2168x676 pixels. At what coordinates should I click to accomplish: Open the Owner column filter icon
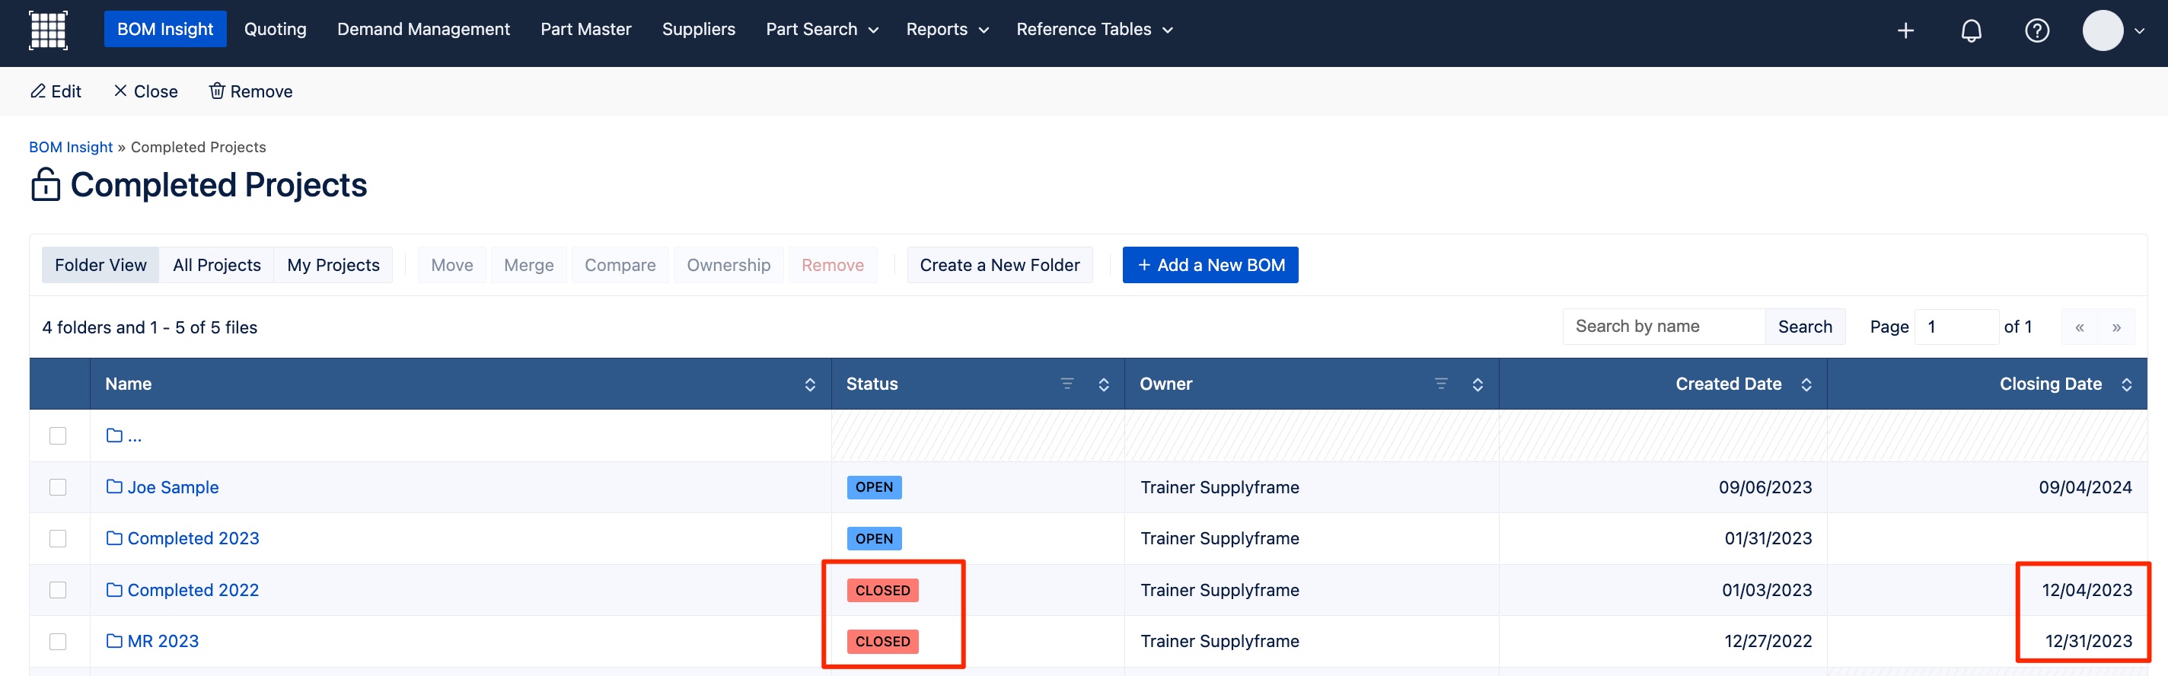(1440, 384)
